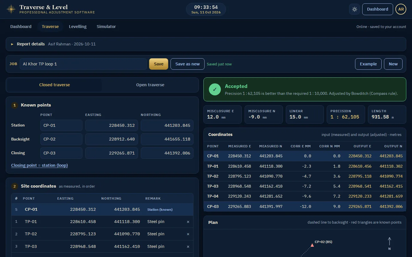Start a New job
Screen dimensions: 412x257
pos(393,64)
